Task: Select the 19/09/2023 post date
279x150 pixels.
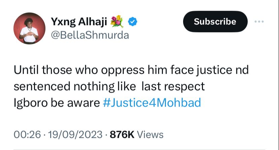Action: [x=75, y=134]
